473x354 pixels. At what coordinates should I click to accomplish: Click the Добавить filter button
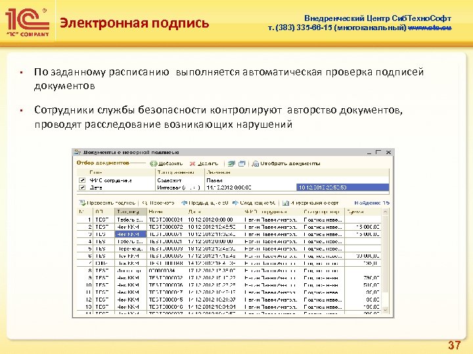point(166,163)
